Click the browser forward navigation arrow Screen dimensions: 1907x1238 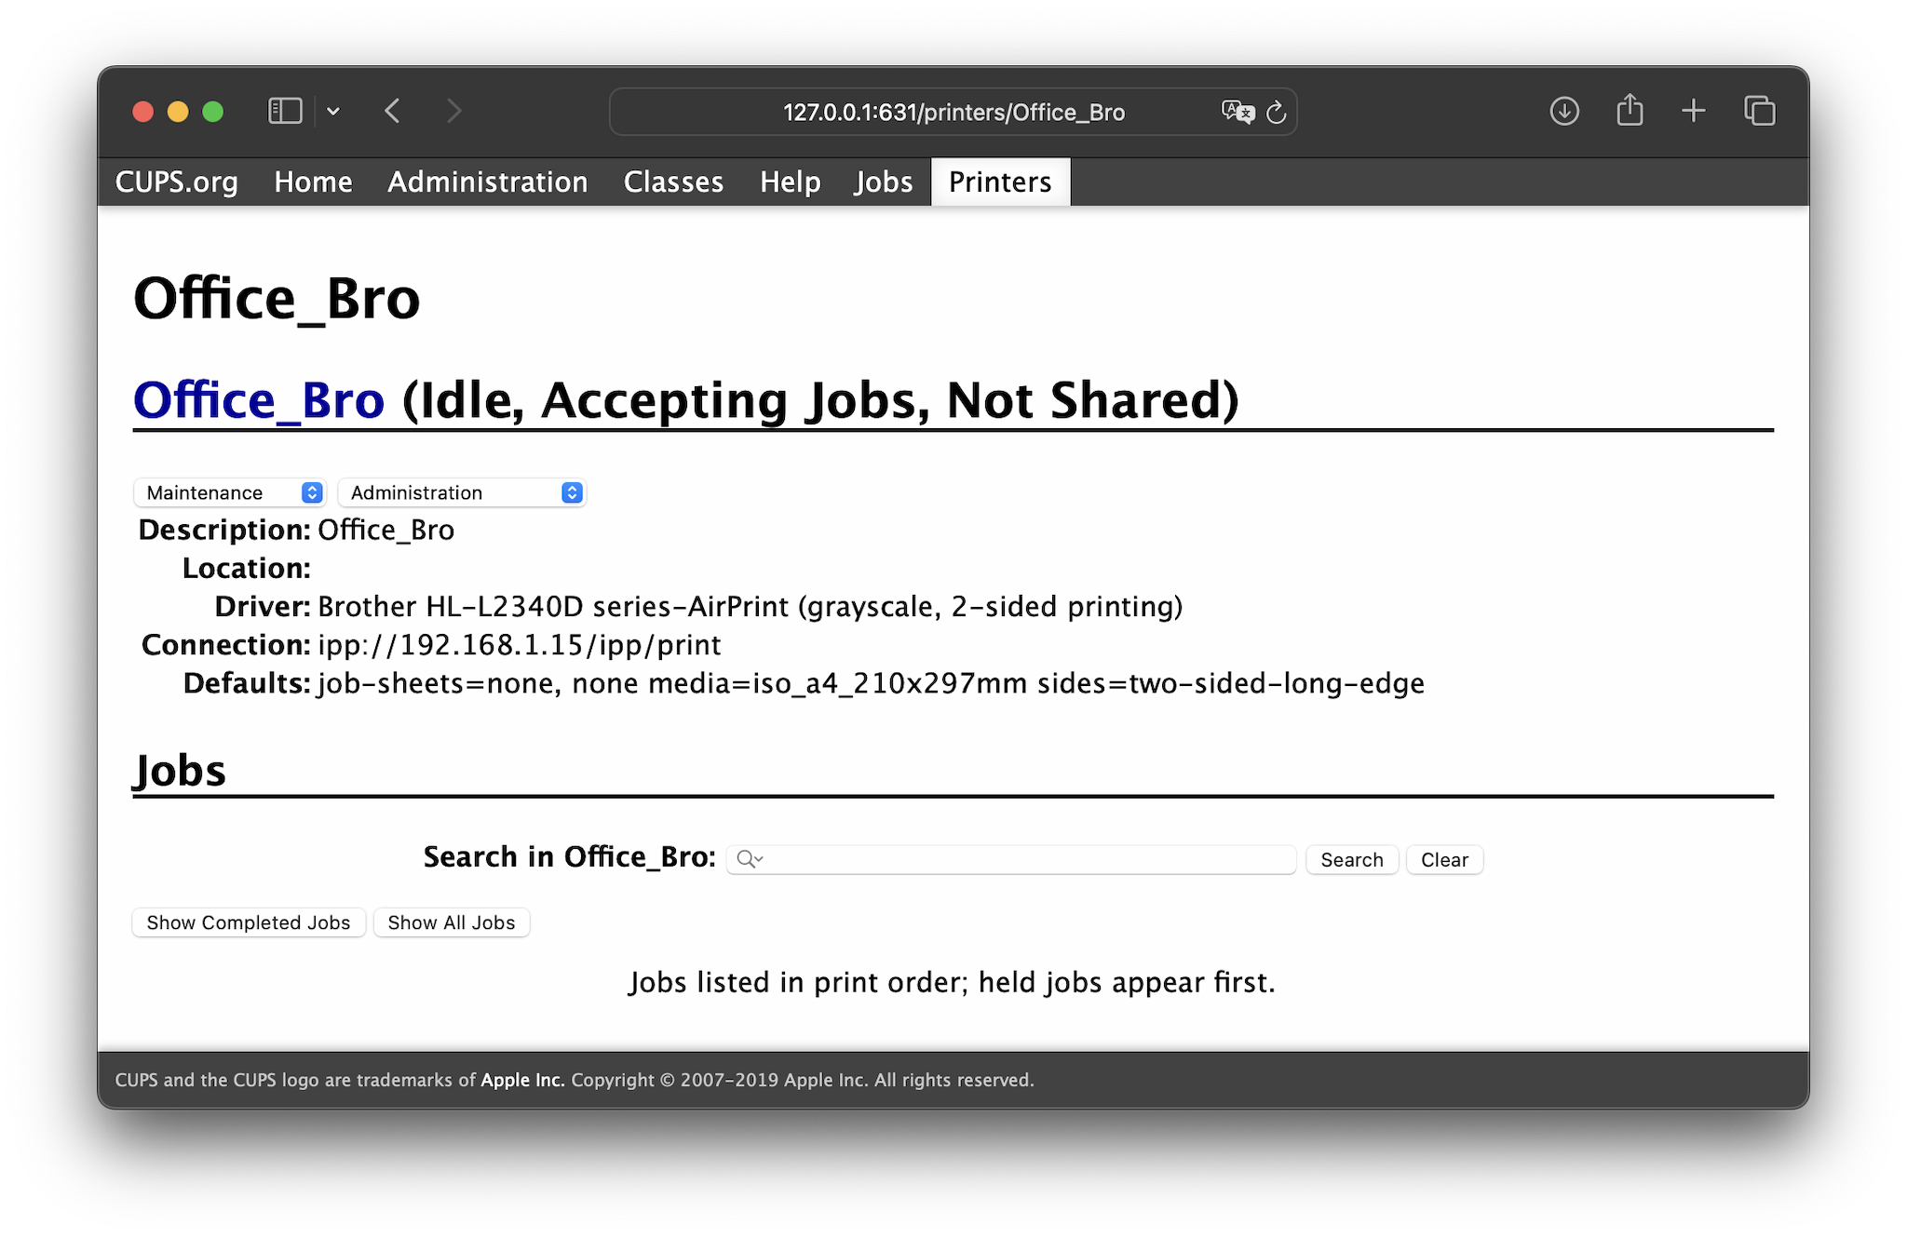pos(454,111)
